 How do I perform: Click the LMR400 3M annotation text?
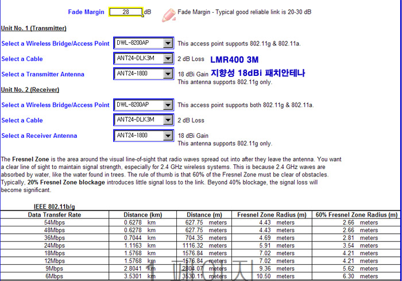pos(234,60)
